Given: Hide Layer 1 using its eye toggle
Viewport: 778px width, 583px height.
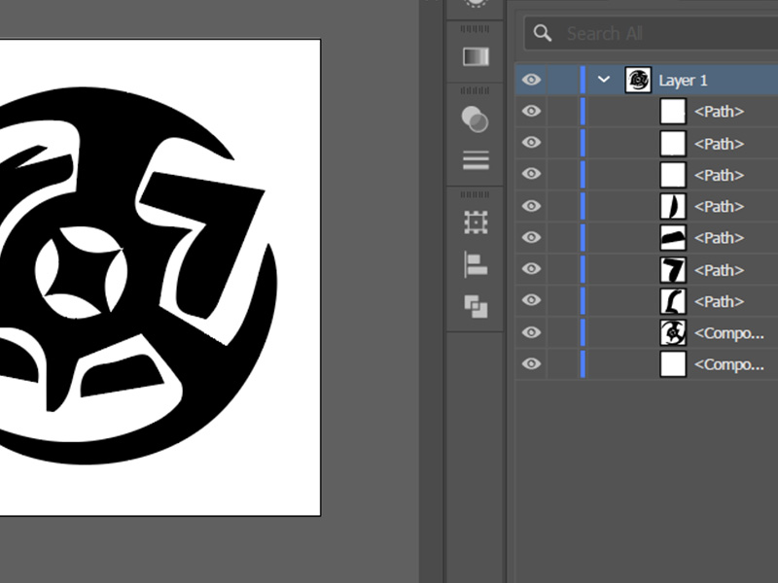Looking at the screenshot, I should click(531, 80).
